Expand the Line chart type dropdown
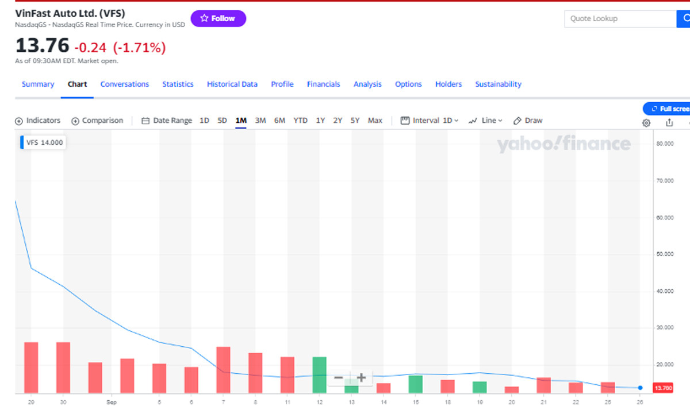This screenshot has width=690, height=406. click(x=486, y=121)
